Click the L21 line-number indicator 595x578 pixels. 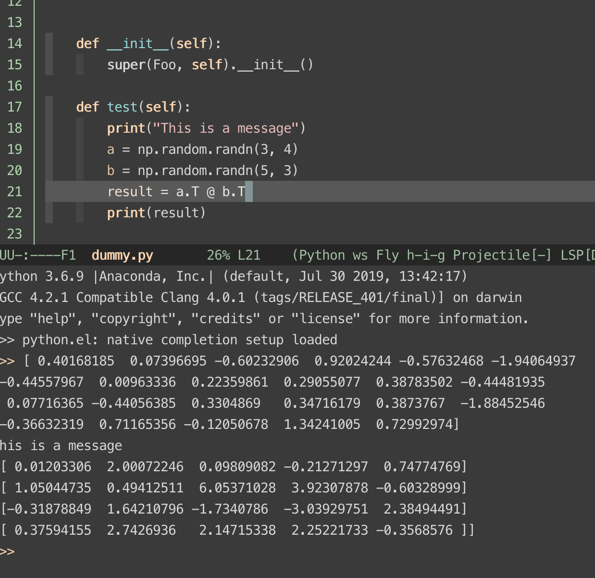point(249,255)
